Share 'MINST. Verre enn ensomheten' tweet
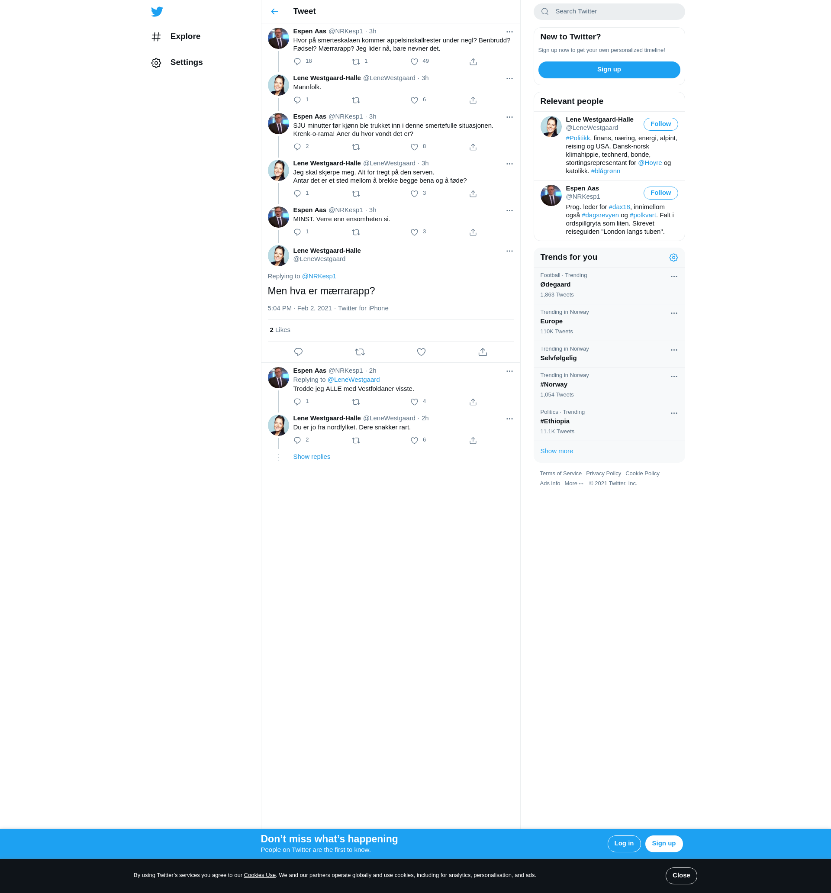This screenshot has width=831, height=893. click(473, 232)
